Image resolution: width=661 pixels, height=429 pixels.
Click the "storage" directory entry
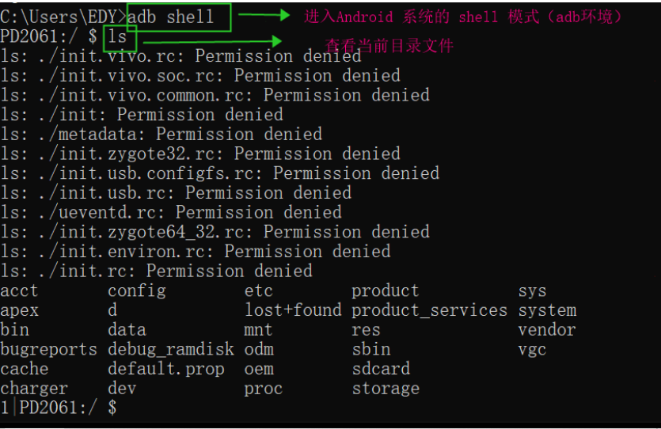386,389
